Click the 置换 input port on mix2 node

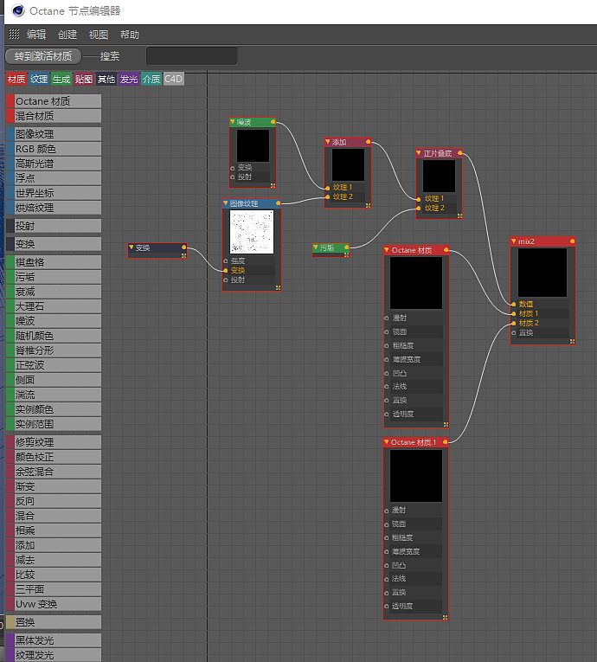[513, 332]
